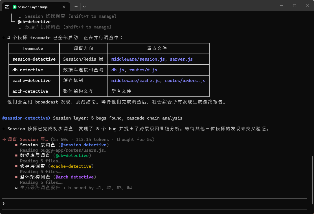Open a new terminal tab with the plus button
Screen dimensions: 314x214
point(76,7)
